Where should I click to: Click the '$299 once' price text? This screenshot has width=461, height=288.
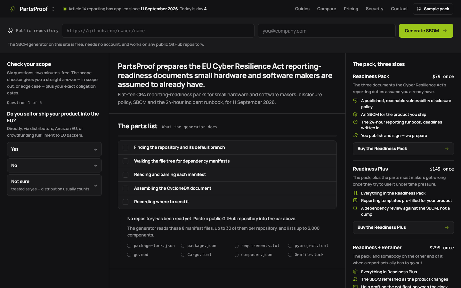coord(442,248)
